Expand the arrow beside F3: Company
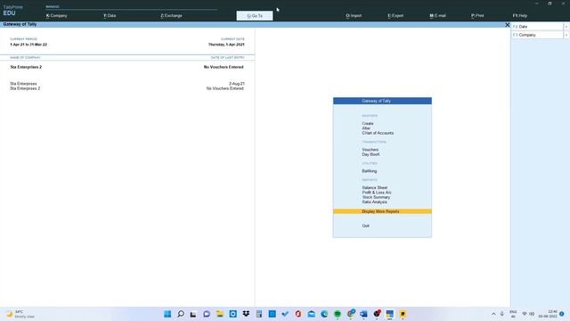Viewport: 570px width, 321px height. 566,35
